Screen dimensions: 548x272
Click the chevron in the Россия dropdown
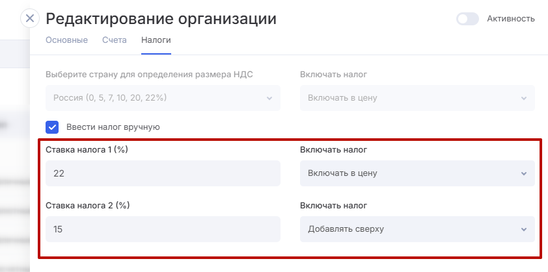pyautogui.click(x=269, y=99)
